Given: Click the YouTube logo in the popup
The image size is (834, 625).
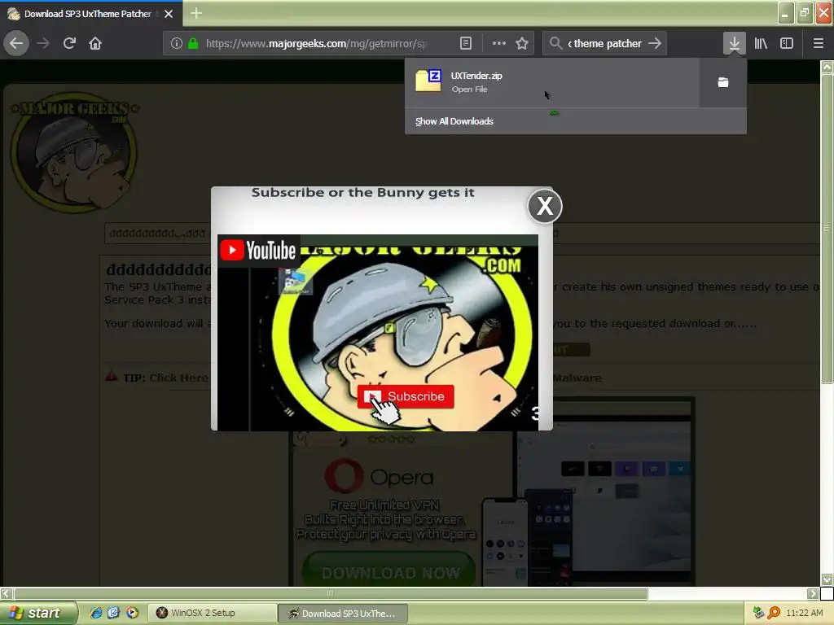Looking at the screenshot, I should coord(258,251).
